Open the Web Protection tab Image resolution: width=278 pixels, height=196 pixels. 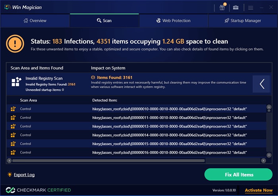[x=174, y=21]
